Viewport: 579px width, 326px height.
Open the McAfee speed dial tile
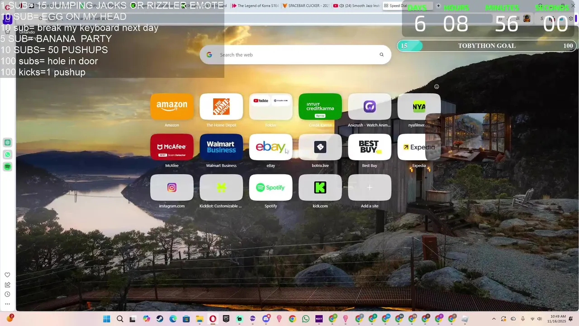(x=172, y=147)
